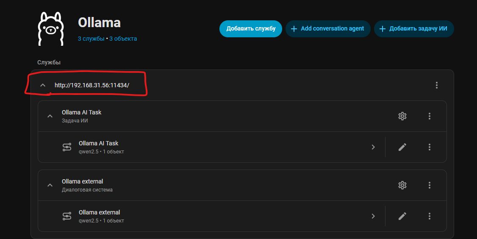Open settings gear for Ollama AI Task service

point(402,116)
